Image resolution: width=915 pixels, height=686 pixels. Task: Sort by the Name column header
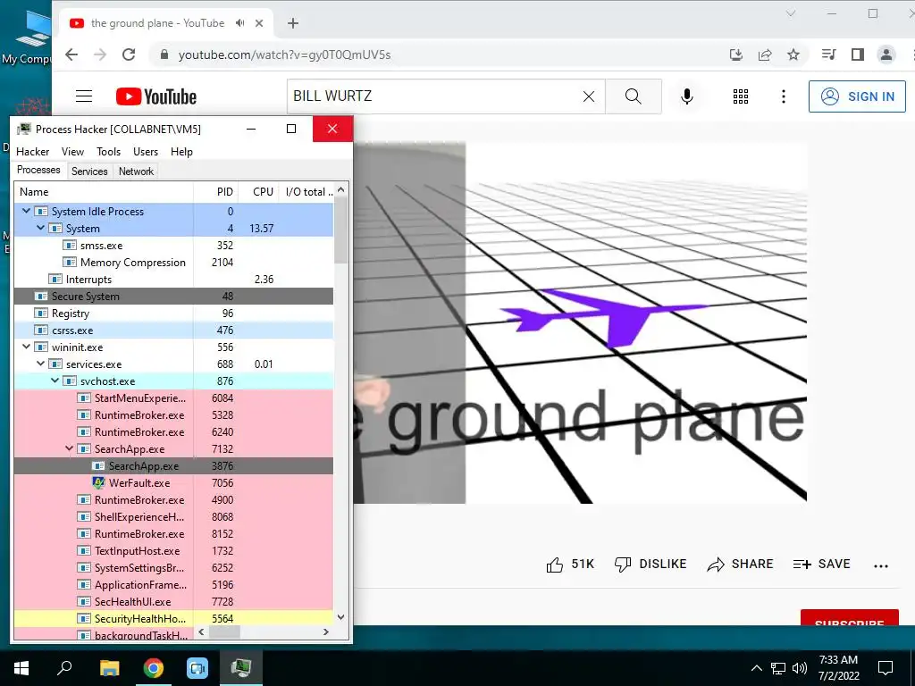click(x=104, y=192)
